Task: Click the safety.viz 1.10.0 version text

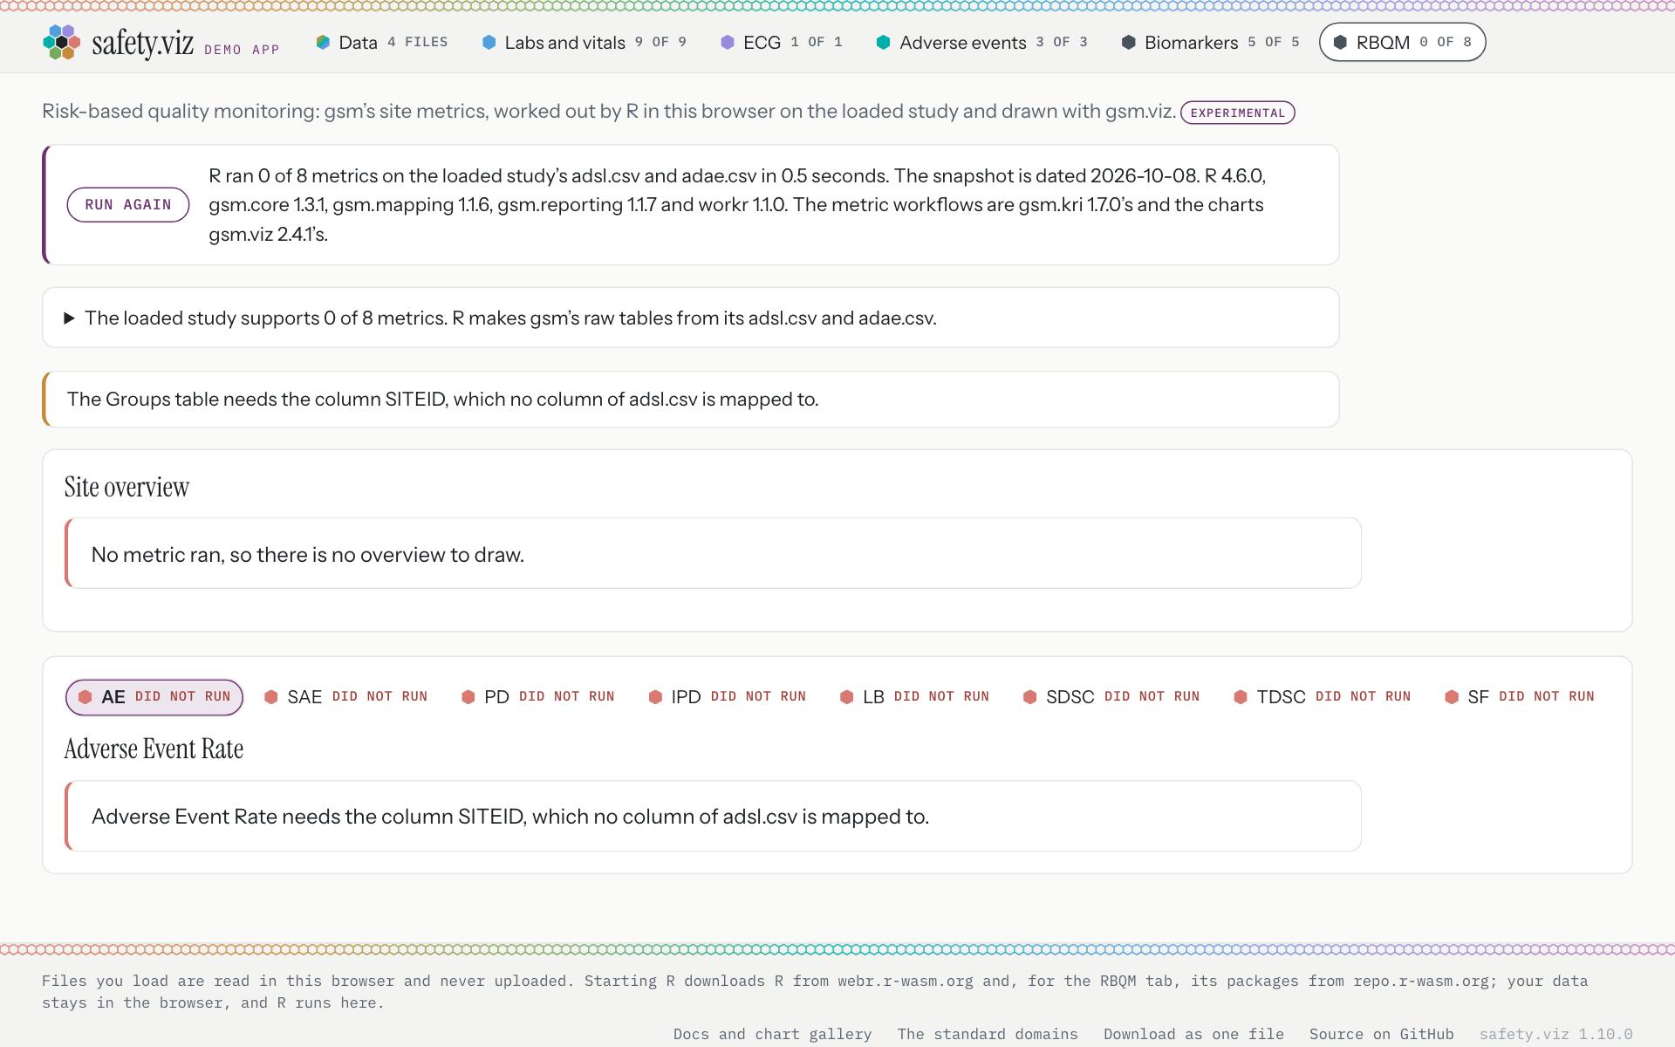Action: tap(1555, 1034)
